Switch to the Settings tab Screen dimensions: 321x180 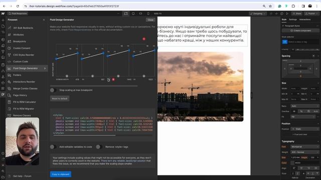pyautogui.click(x=293, y=19)
